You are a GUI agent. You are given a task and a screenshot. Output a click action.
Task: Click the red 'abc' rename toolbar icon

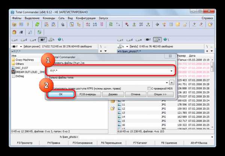pyautogui.click(x=88, y=25)
